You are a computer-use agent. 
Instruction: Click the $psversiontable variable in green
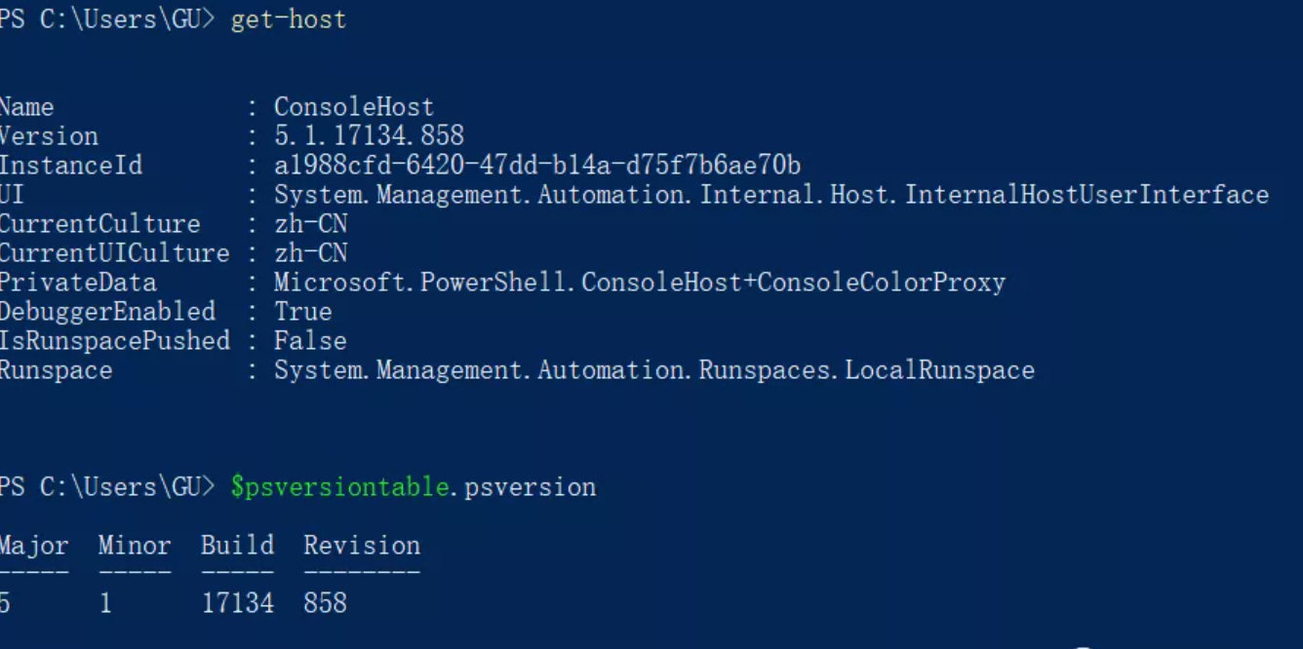pos(339,486)
